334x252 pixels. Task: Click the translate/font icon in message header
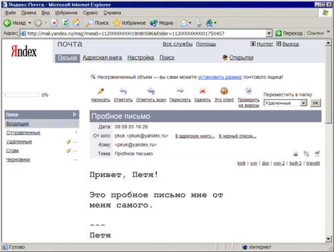(x=307, y=154)
